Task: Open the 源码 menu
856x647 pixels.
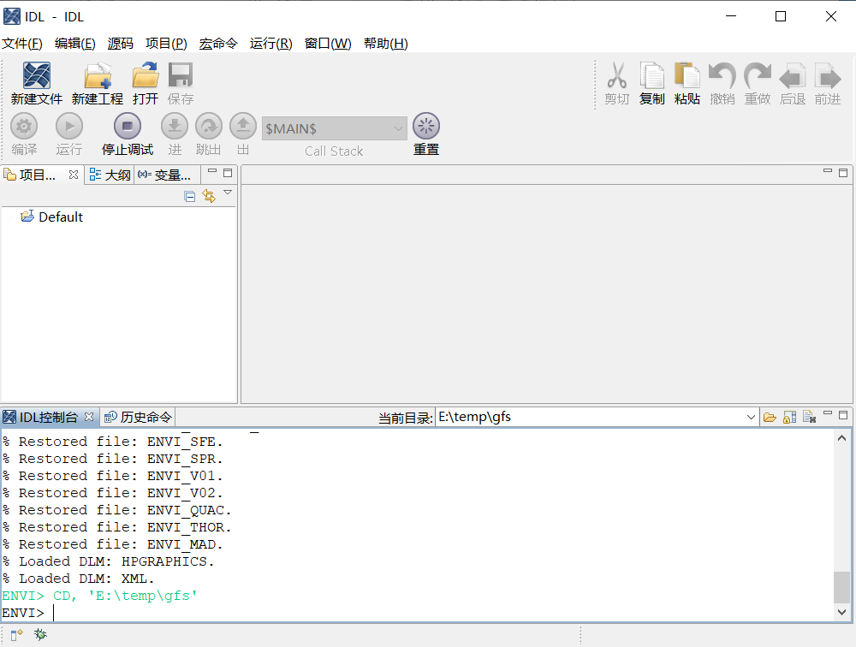Action: [x=120, y=43]
